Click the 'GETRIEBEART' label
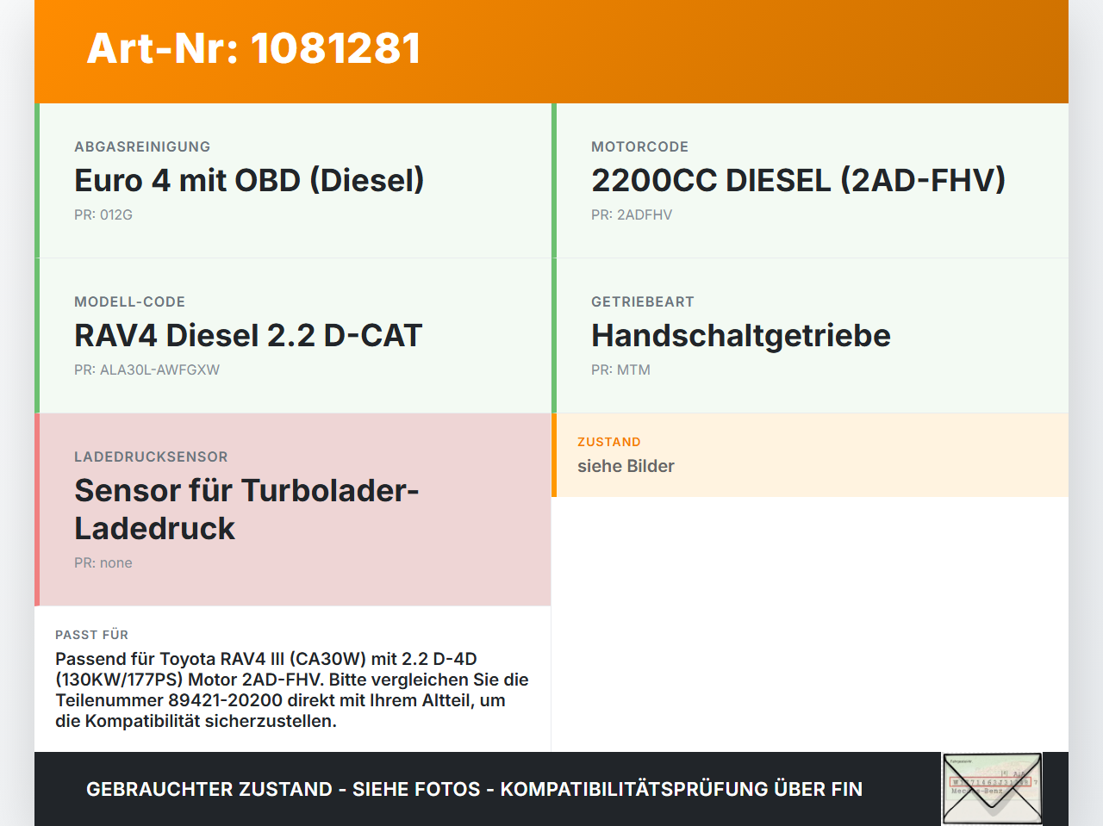This screenshot has width=1103, height=826. 642,301
